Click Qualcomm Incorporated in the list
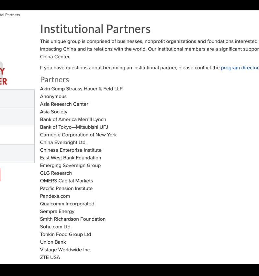 67,204
